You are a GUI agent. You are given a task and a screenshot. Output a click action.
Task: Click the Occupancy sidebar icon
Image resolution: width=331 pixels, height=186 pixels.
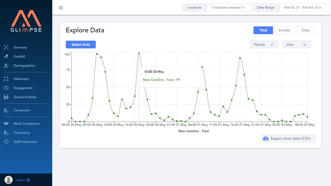6,133
